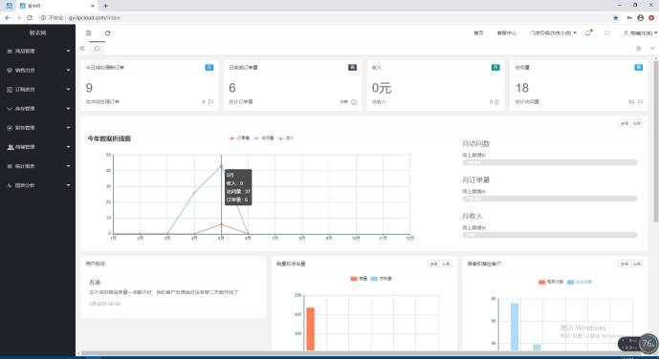The image size is (659, 359).
Task: Click the page vertical scrollbar
Action: click(x=656, y=141)
